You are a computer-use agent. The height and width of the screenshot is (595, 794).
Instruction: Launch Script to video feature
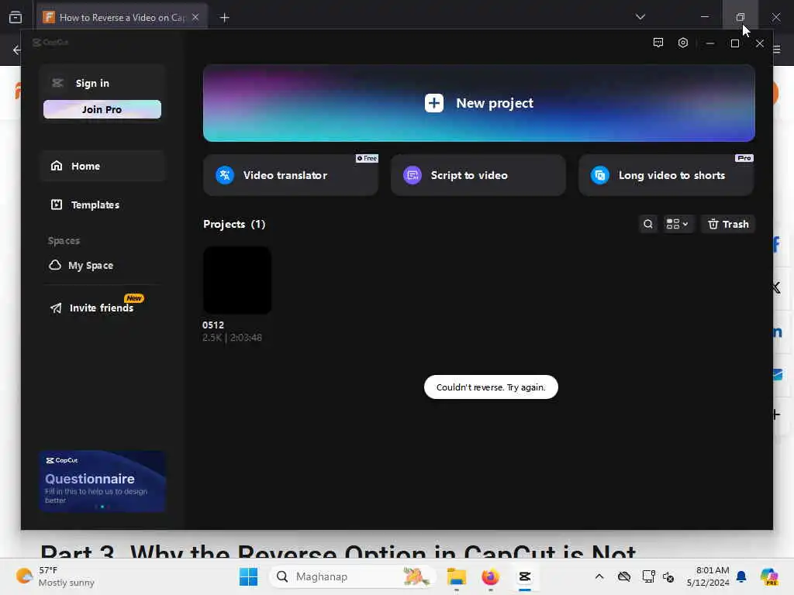pyautogui.click(x=478, y=175)
